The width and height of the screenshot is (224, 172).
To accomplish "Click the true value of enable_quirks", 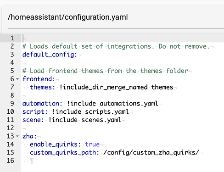I will [92, 144].
